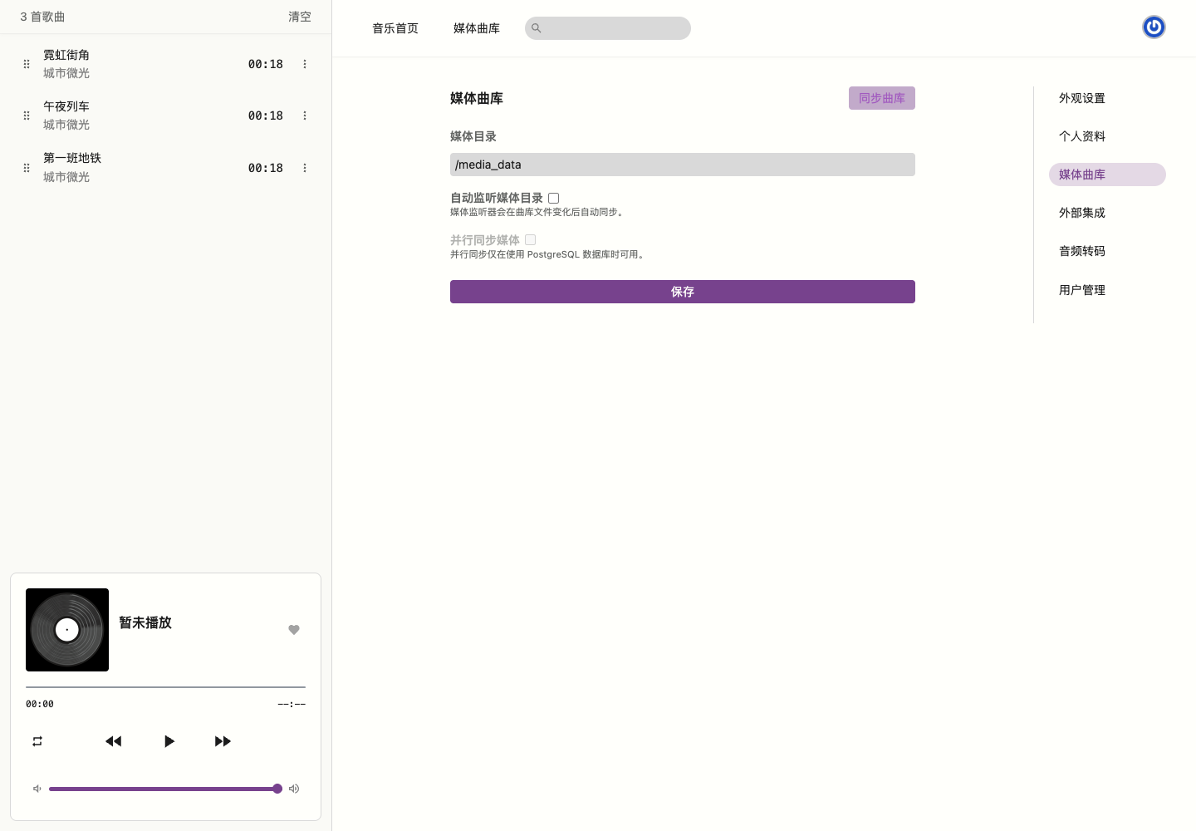Save settings with 保存 button
The height and width of the screenshot is (831, 1196).
click(683, 292)
